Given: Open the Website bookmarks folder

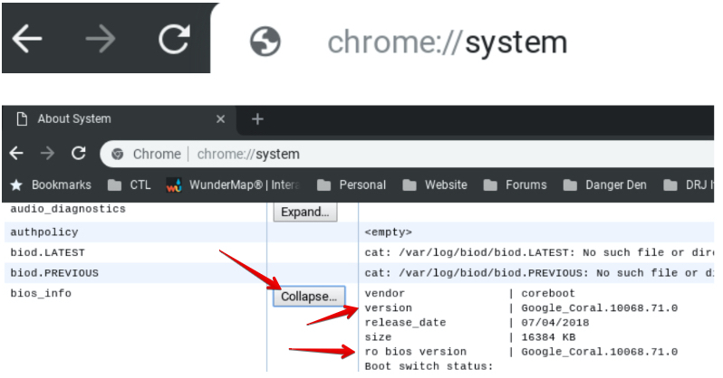Looking at the screenshot, I should (435, 185).
